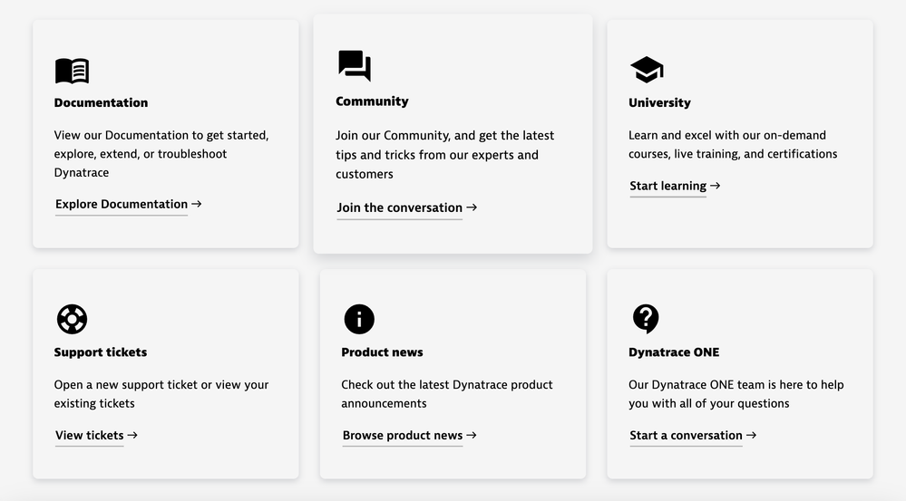Image resolution: width=906 pixels, height=501 pixels.
Task: Click the "Check out the latest Dynatrace" description
Action: coord(446,393)
